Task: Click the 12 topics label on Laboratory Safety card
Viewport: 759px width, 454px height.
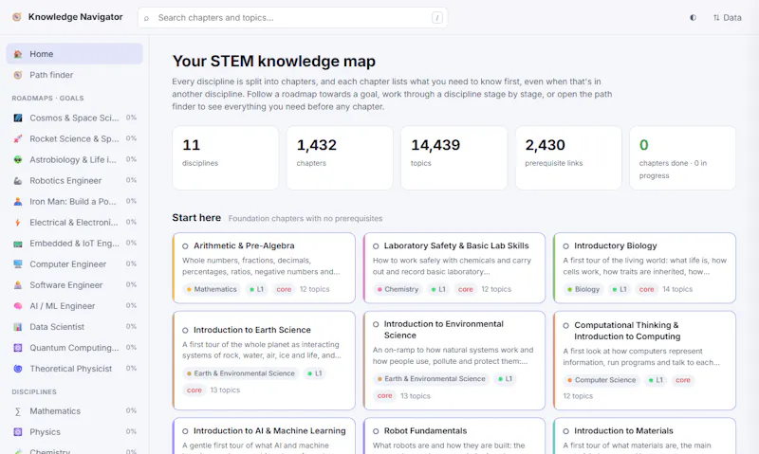Action: click(495, 289)
